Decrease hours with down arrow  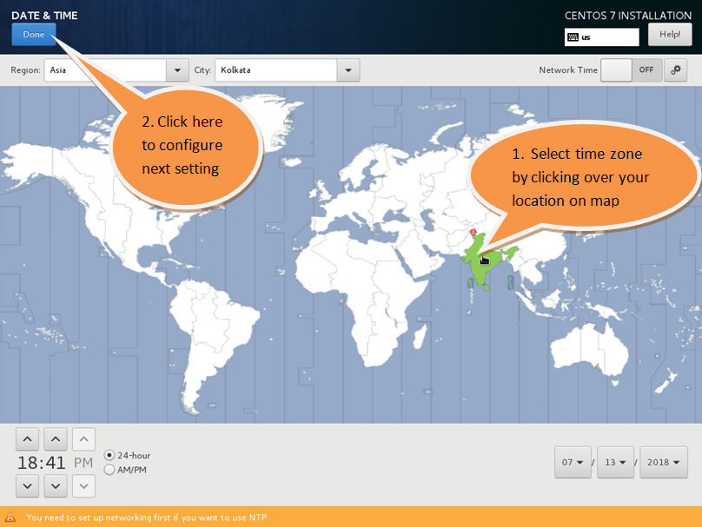27,486
